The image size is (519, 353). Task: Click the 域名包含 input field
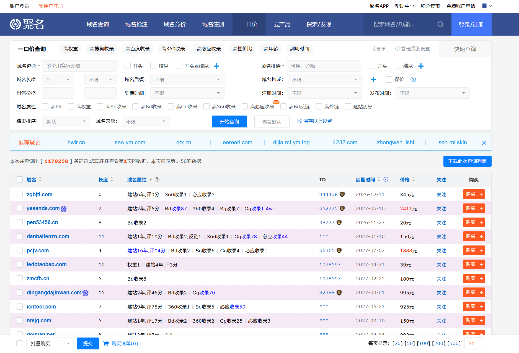coord(79,66)
